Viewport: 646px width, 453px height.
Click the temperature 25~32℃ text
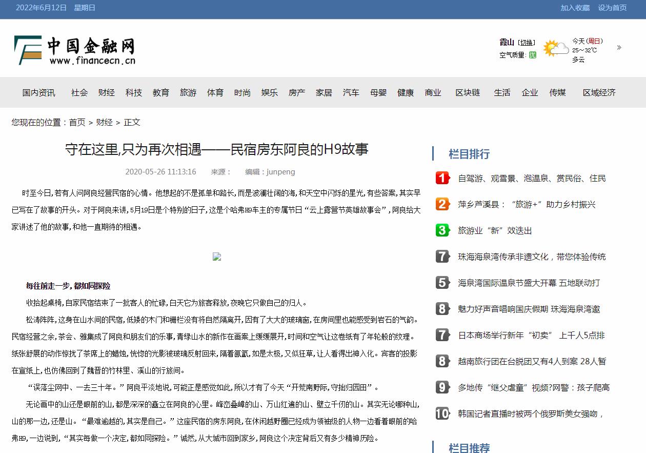point(585,50)
